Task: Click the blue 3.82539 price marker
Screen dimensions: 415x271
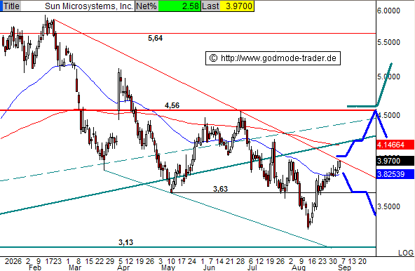Action: [395, 174]
